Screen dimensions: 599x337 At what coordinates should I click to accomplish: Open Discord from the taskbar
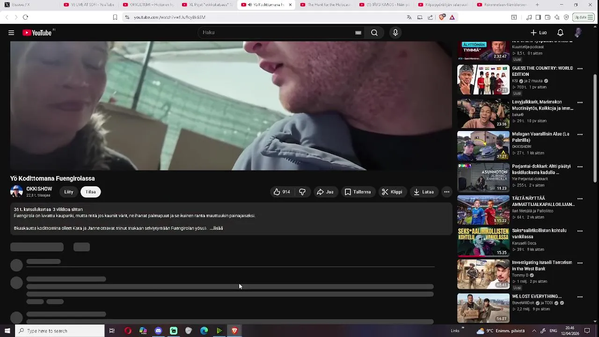coord(158,331)
